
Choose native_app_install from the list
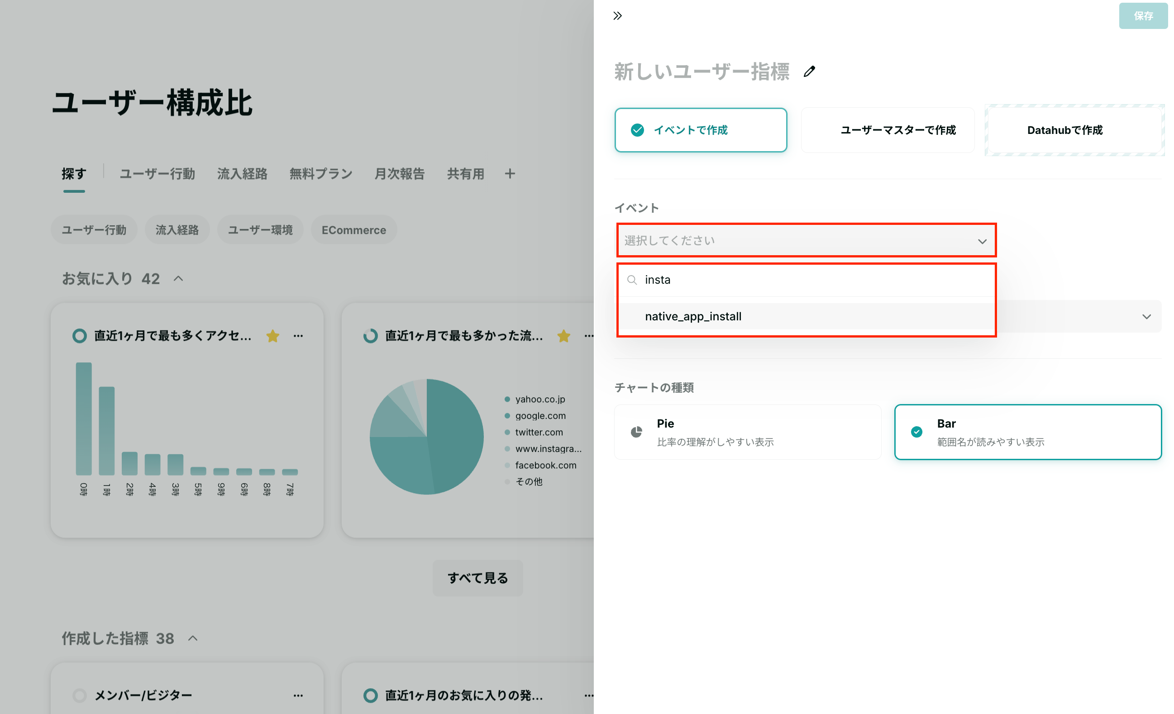(806, 316)
